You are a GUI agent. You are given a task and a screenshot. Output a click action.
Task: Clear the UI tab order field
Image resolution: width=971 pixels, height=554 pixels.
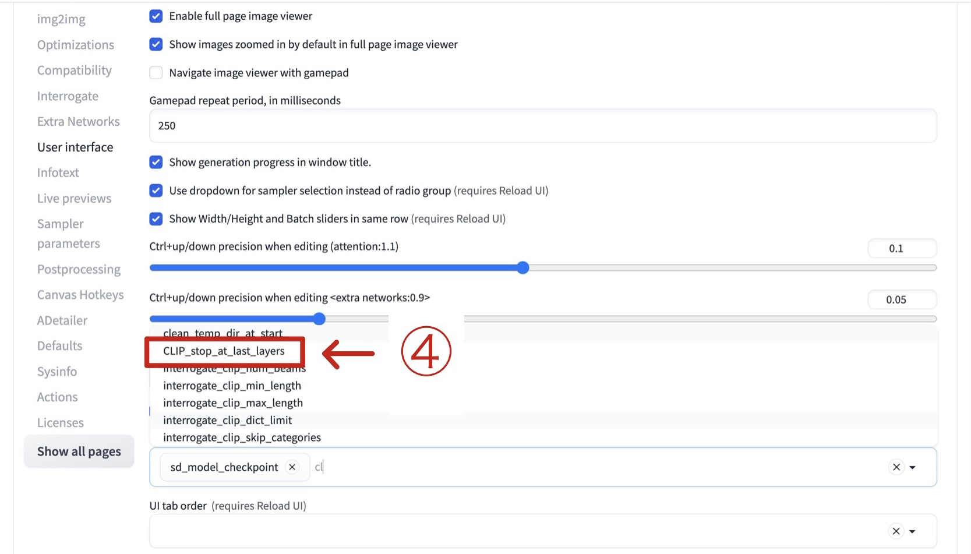click(896, 531)
